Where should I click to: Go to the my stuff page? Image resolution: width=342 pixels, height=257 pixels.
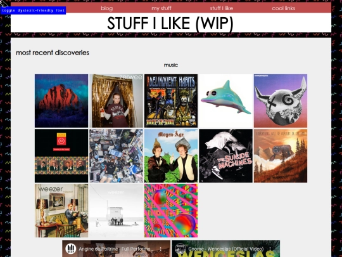coord(161,8)
